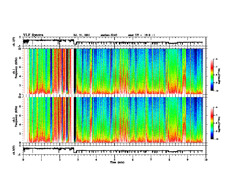232x179 pixels.
Task: Click time axis tick label "4"
Action: coord(96,160)
